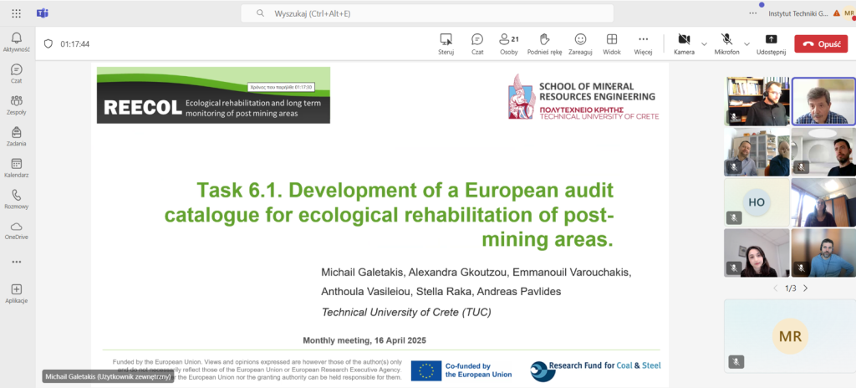
Task: Open Kalendarz in the sidebar
Action: [x=17, y=168]
